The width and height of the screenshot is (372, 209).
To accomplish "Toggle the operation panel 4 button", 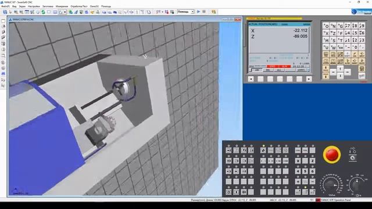I will [298, 171].
